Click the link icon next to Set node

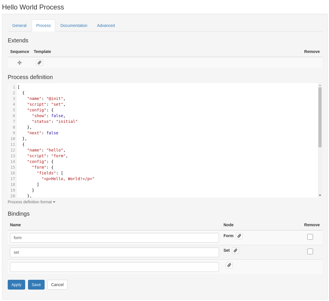[236, 251]
